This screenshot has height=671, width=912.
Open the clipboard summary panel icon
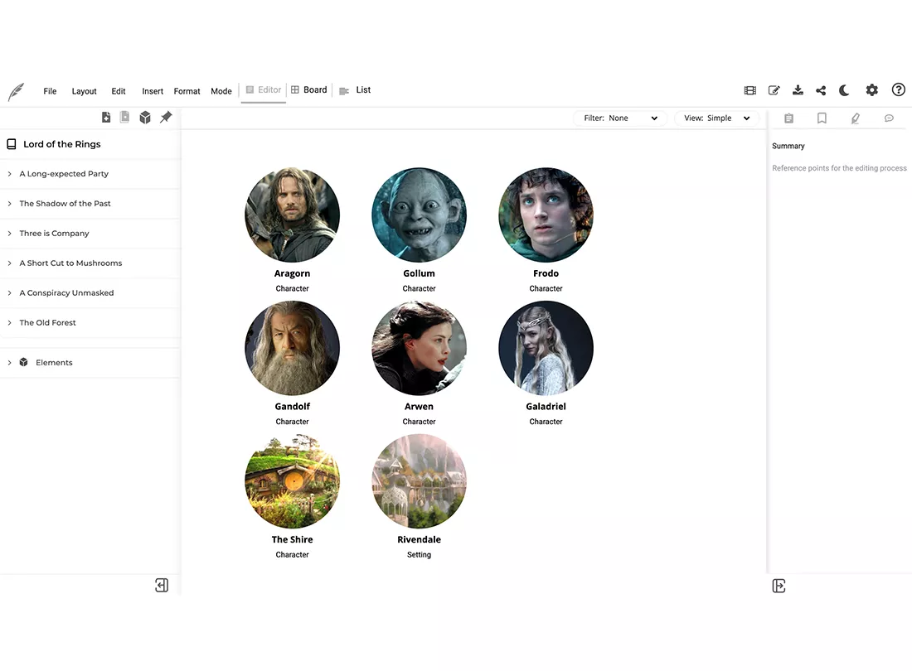[x=788, y=118]
